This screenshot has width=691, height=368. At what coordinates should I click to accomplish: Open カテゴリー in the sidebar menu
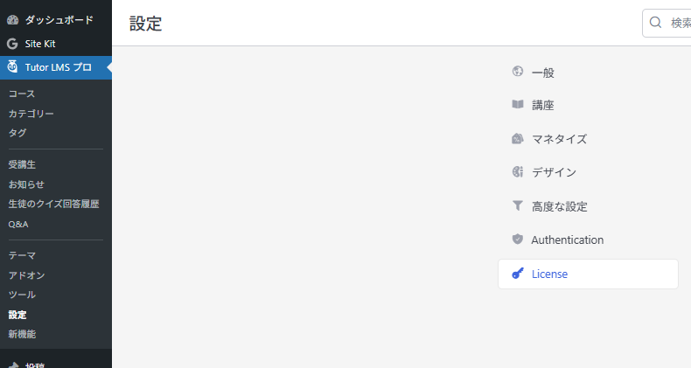[x=31, y=114]
